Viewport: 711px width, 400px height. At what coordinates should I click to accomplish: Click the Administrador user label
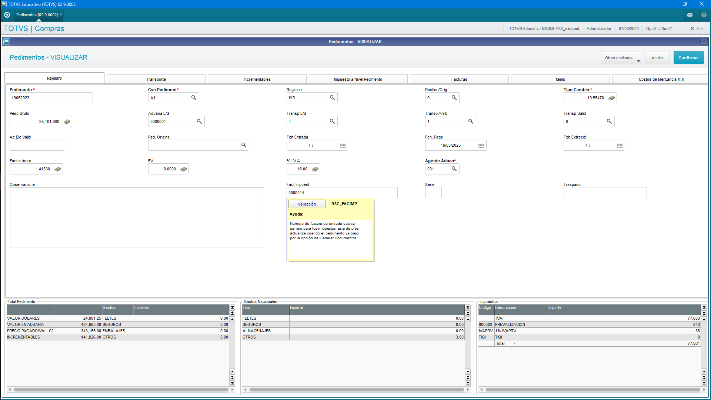599,29
